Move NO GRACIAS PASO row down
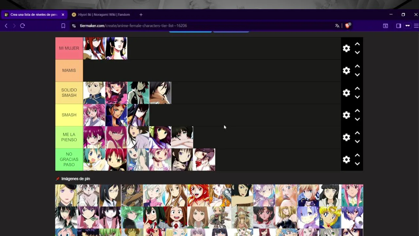Viewport: 419px width, 236px height. (357, 164)
